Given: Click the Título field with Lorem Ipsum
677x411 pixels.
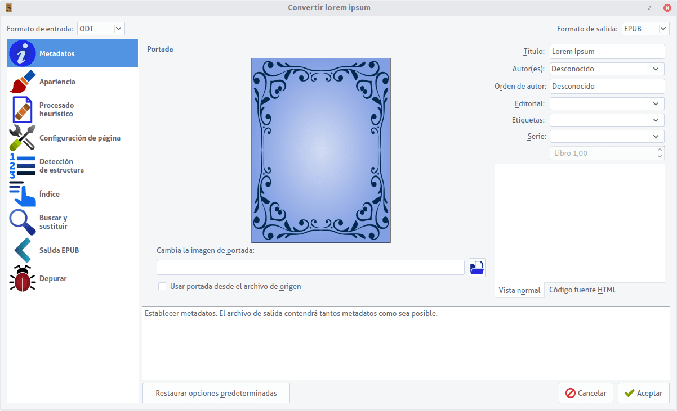Looking at the screenshot, I should click(x=607, y=51).
